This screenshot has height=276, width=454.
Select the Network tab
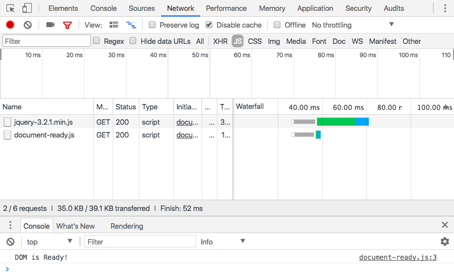(x=180, y=8)
